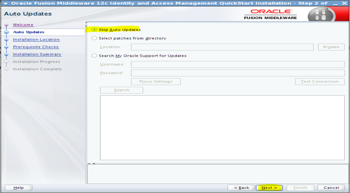Click the Search button
The width and height of the screenshot is (350, 193).
pyautogui.click(x=121, y=90)
